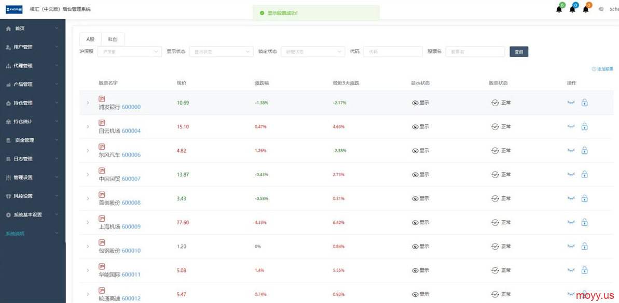This screenshot has width=619, height=303.
Task: Open stock code link 600009
Action: pyautogui.click(x=131, y=226)
